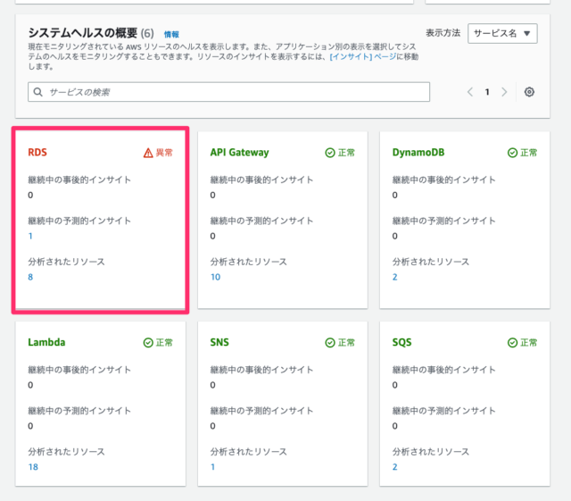Click the search magnifier icon
The width and height of the screenshot is (571, 501).
tap(37, 92)
